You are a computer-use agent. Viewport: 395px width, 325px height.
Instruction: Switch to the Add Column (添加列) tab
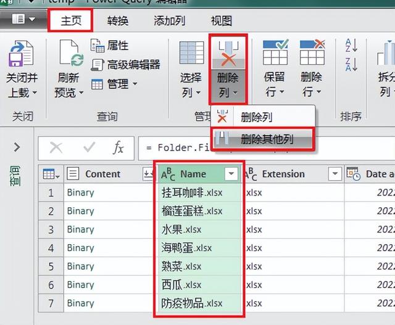(x=169, y=21)
